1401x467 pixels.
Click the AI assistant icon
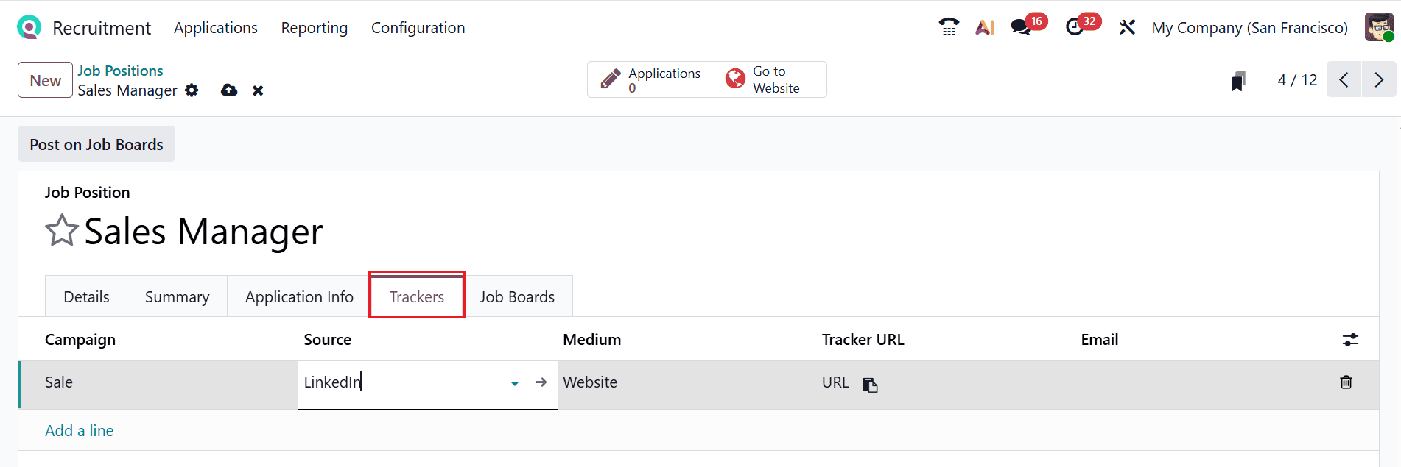pyautogui.click(x=985, y=26)
